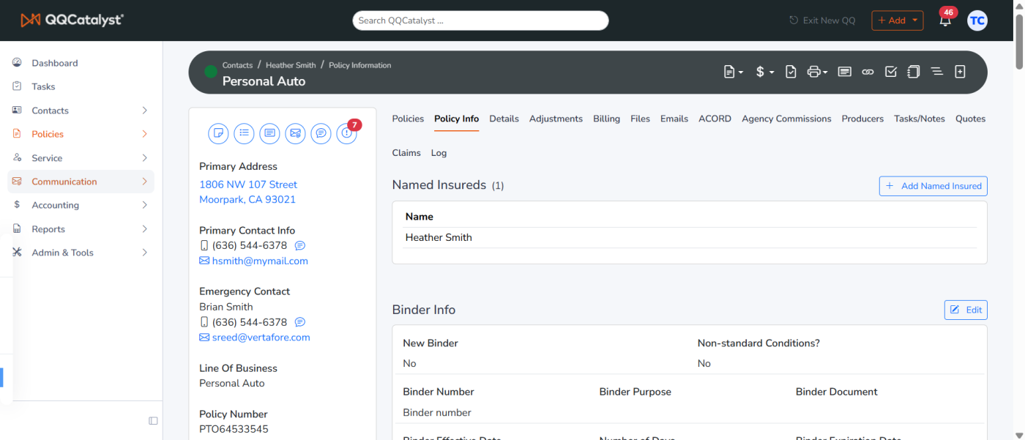Click the Dashboard sidebar icon
The height and width of the screenshot is (440, 1025).
(x=17, y=63)
